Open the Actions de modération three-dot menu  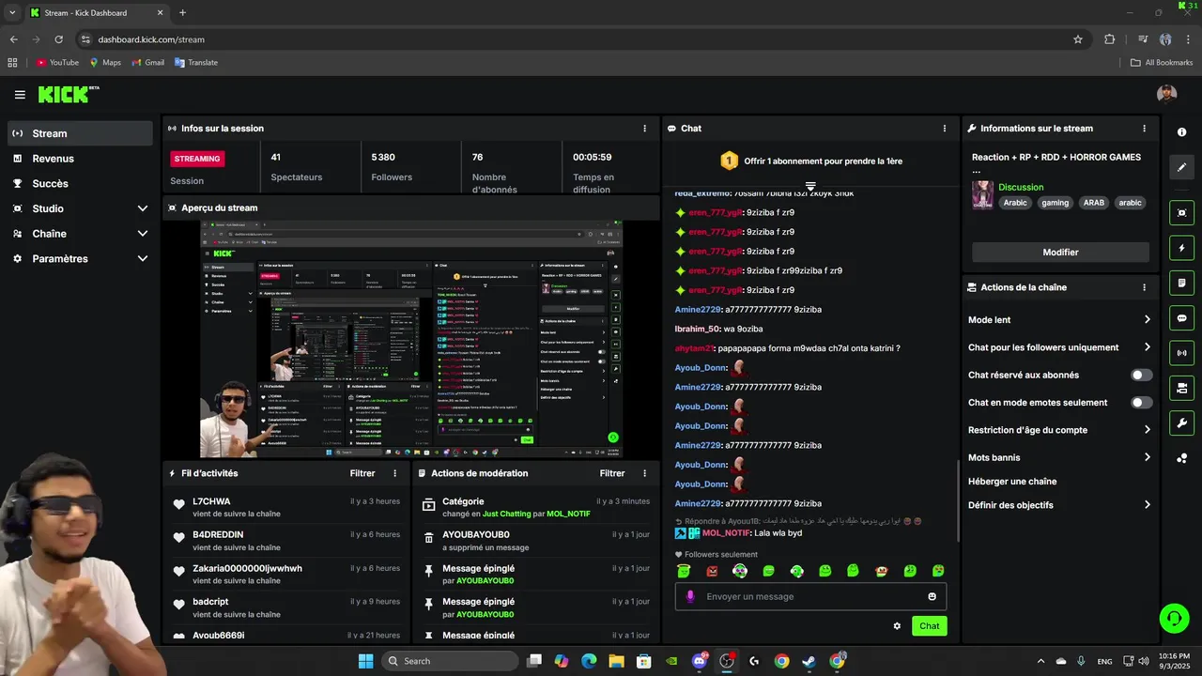644,473
